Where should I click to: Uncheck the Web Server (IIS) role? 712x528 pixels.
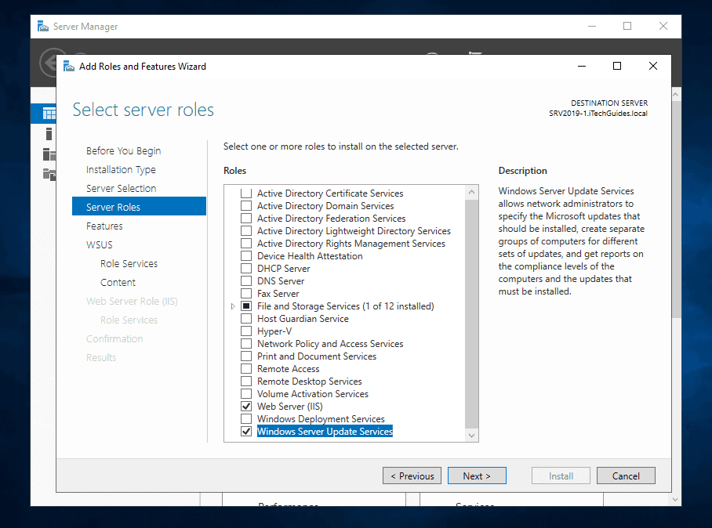pos(246,406)
